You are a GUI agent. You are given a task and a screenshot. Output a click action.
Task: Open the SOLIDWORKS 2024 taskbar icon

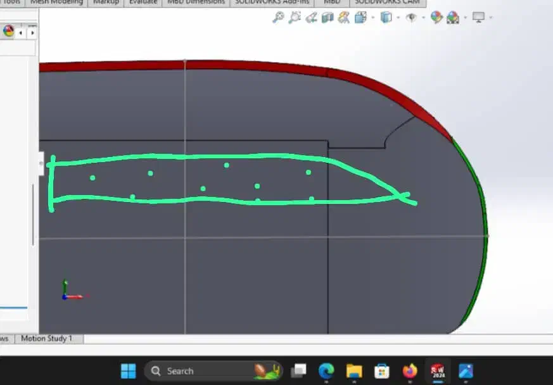coord(438,371)
